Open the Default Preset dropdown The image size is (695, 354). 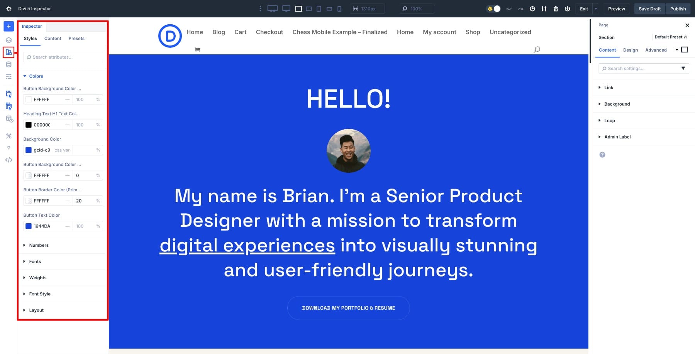coord(670,37)
